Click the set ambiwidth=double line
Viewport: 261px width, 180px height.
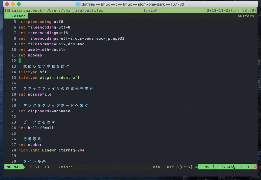click(42, 50)
